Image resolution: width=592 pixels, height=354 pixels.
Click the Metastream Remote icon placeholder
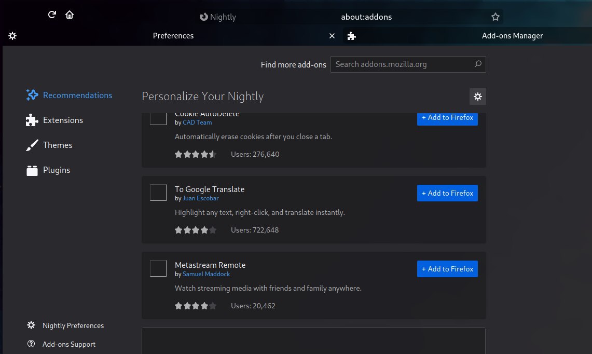158,268
